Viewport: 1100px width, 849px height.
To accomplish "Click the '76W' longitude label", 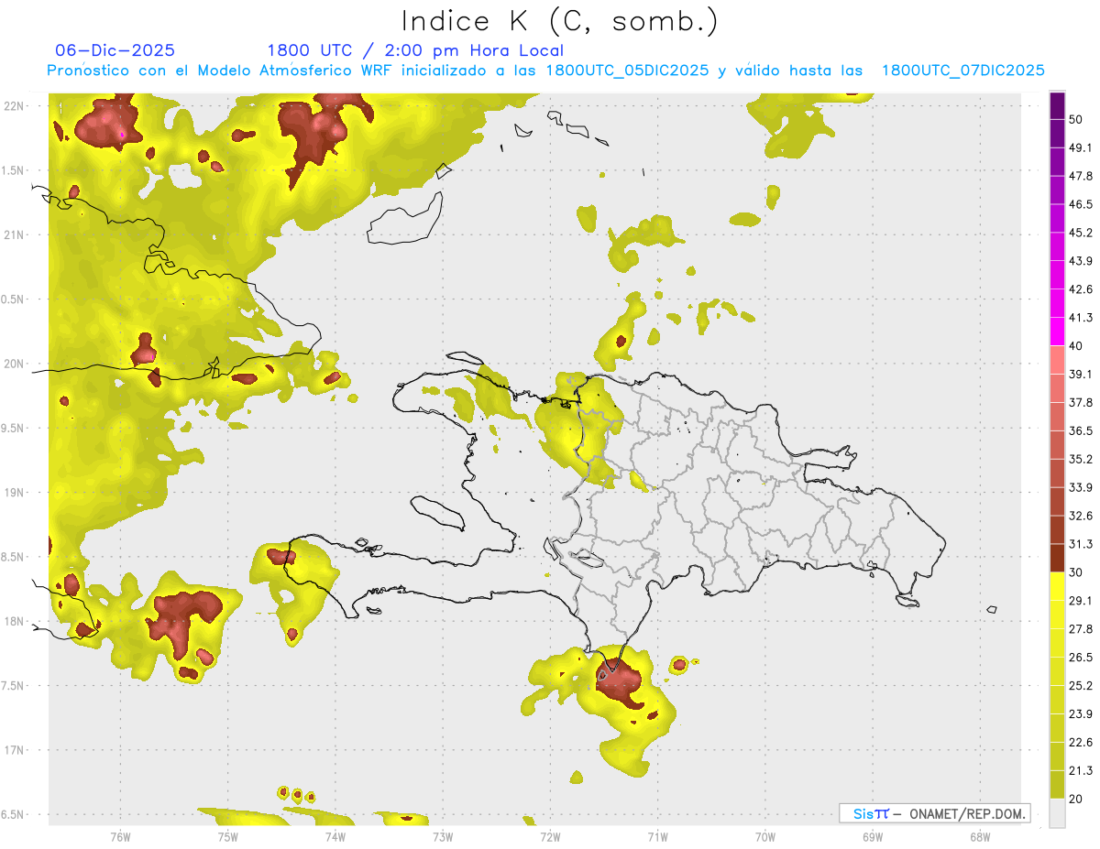I will coord(120,837).
